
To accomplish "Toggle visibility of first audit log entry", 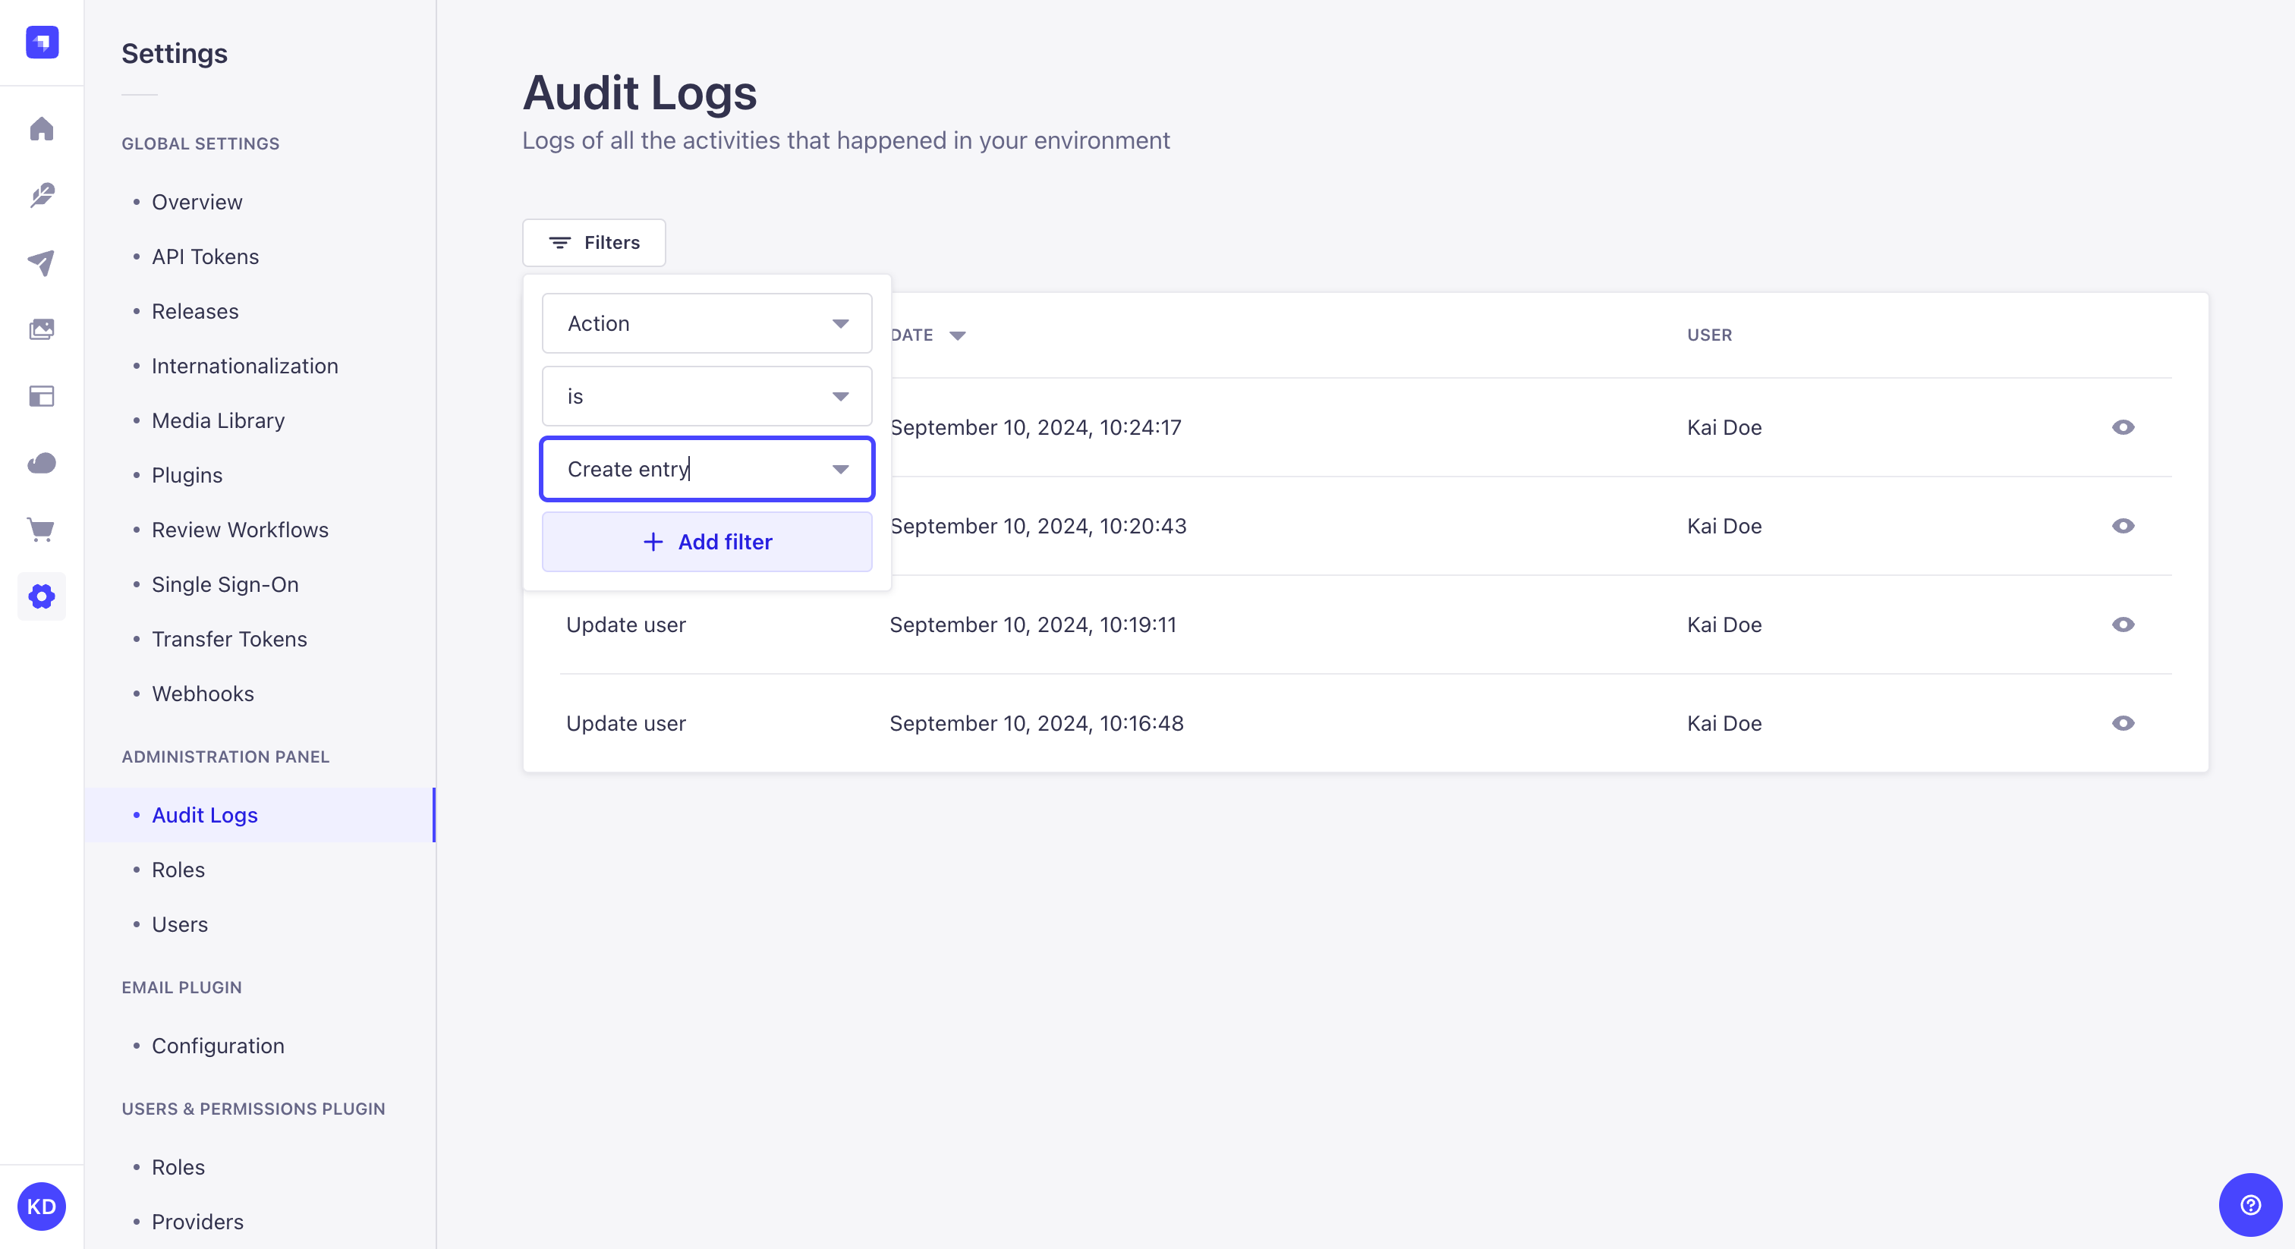I will click(2124, 428).
